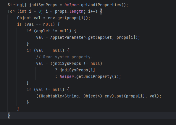Click jndiSysProps in the ternary condition

[67, 64]
